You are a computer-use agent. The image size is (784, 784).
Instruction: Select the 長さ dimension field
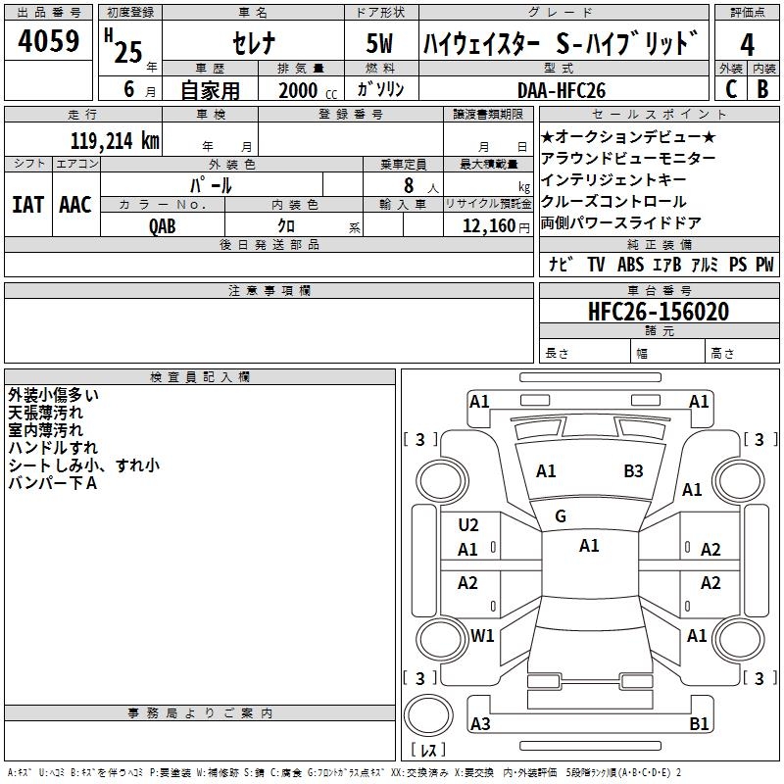coord(584,351)
